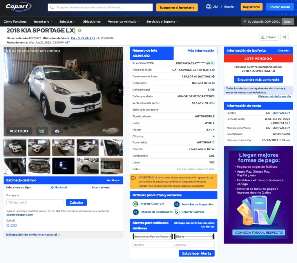Screen dimensions: 297x263
Task: Click the Informe de condiciones icon
Action: point(136,212)
